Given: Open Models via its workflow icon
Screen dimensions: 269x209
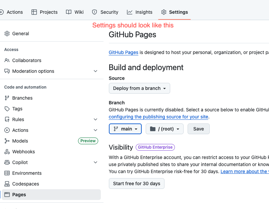Looking at the screenshot, I should click(x=7, y=141).
